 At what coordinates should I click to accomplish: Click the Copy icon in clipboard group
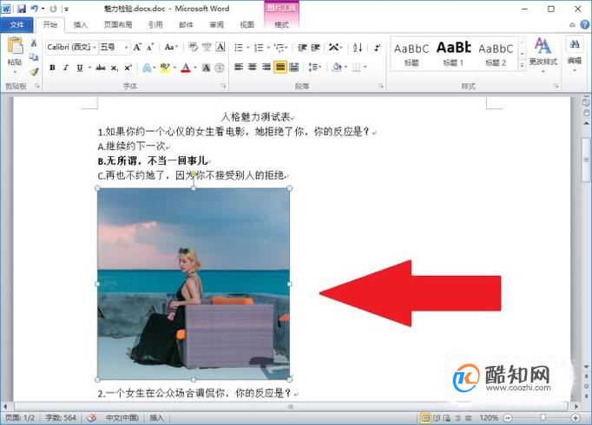(x=34, y=57)
